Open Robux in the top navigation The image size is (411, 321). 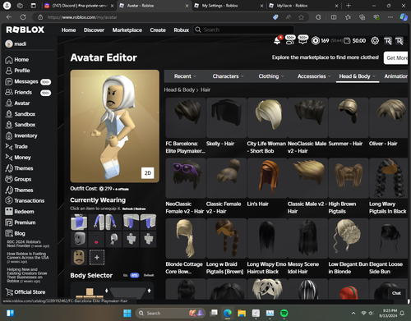click(x=182, y=30)
